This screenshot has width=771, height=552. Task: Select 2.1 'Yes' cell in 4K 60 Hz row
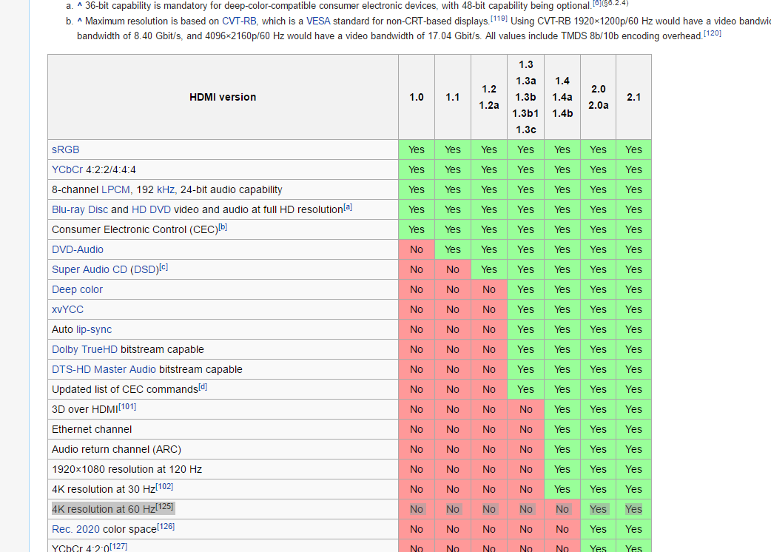click(634, 509)
